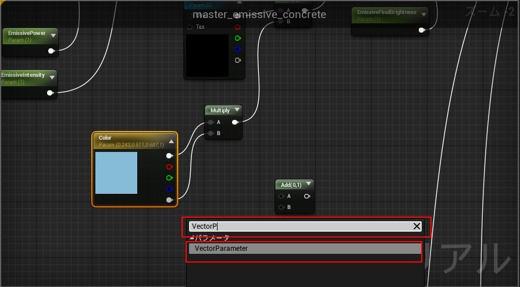The image size is (520, 287).
Task: Select the EmissivePower parameter node title
Action: [x=30, y=36]
